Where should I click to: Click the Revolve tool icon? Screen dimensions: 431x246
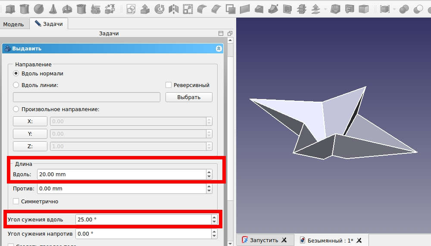tap(159, 9)
